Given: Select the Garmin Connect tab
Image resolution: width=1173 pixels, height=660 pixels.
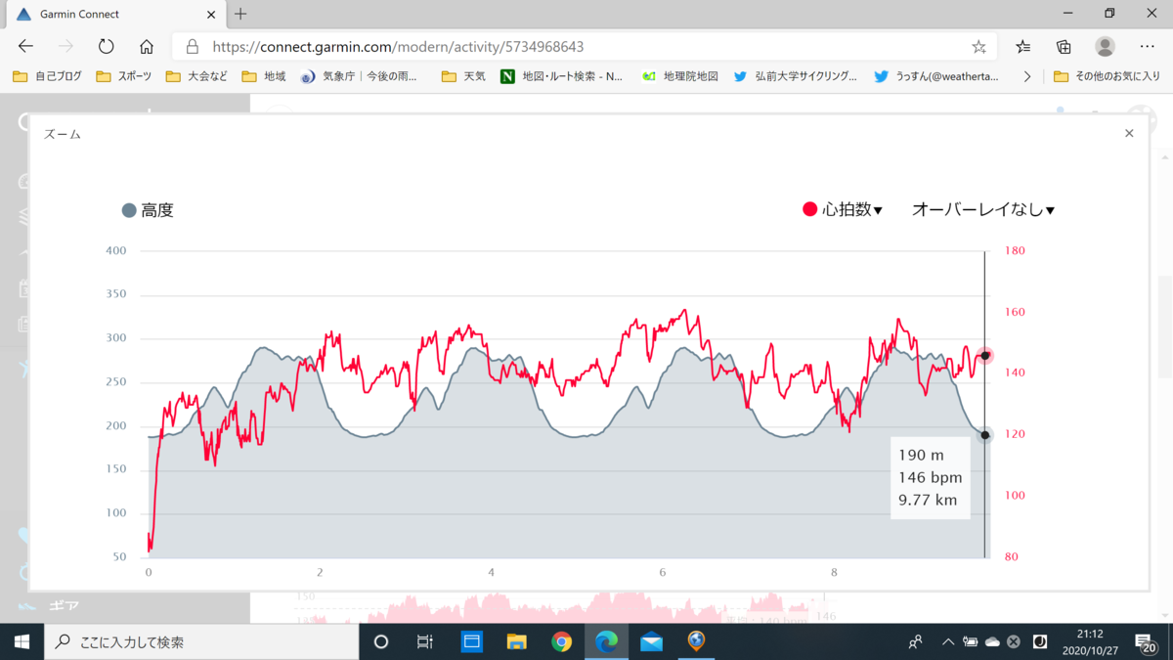Looking at the screenshot, I should point(113,14).
